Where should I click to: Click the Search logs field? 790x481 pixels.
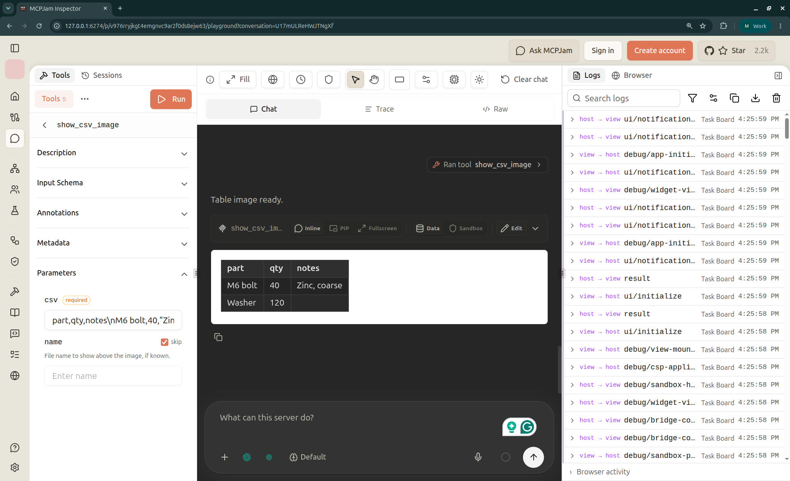pyautogui.click(x=624, y=98)
